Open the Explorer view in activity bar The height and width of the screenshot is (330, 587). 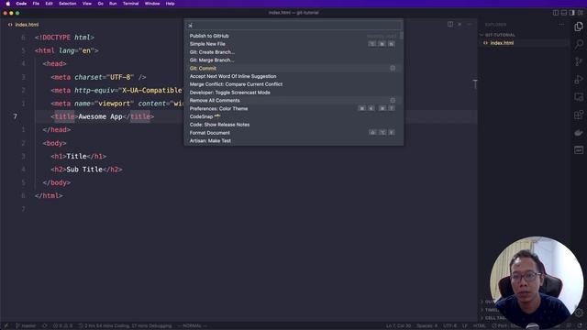click(x=579, y=27)
